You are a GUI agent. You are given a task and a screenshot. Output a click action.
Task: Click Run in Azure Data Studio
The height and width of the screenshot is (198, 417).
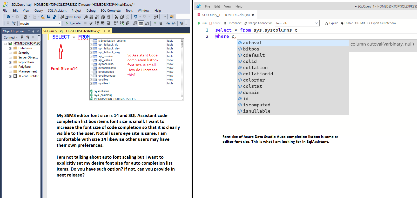(202, 23)
